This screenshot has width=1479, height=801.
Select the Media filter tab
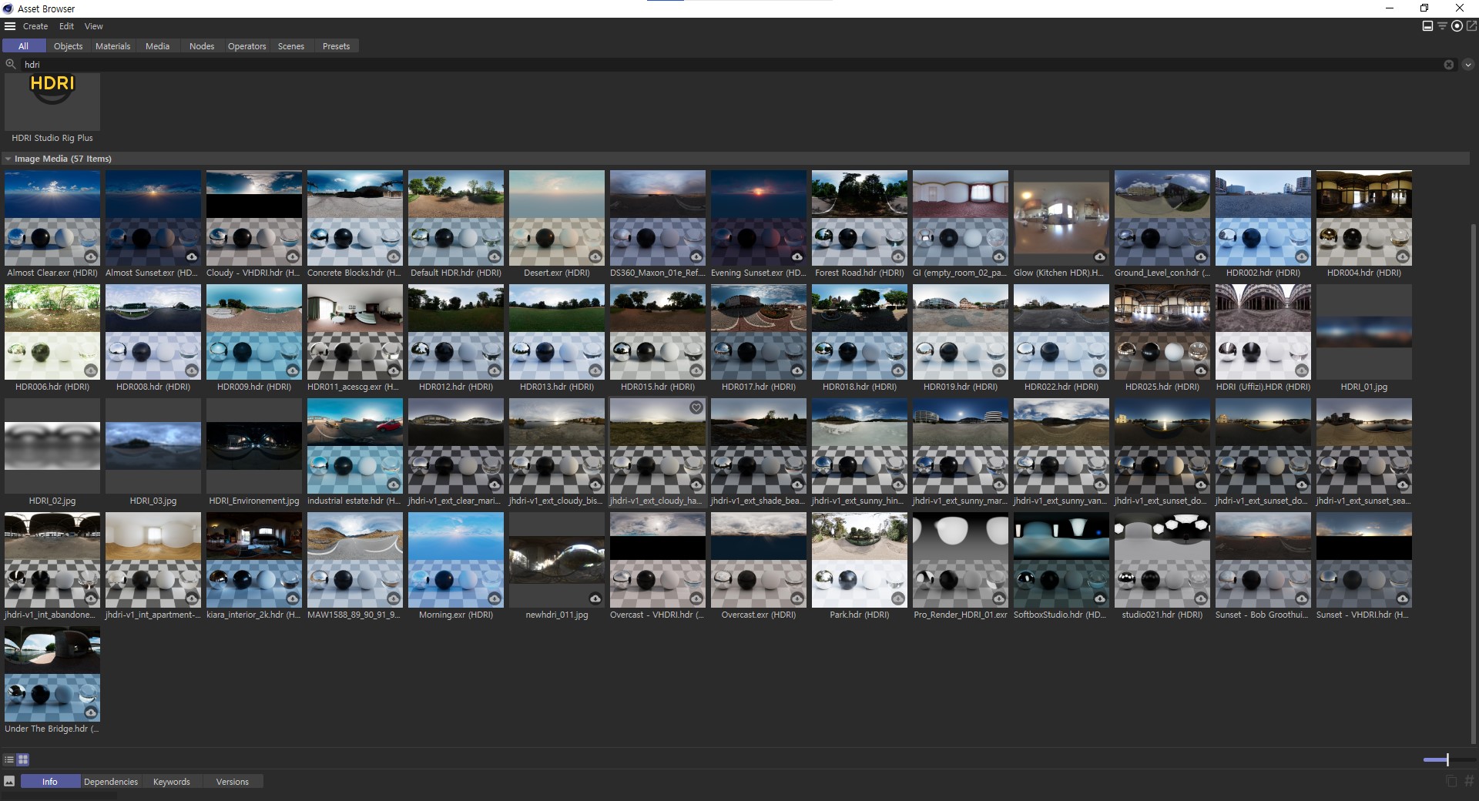157,46
